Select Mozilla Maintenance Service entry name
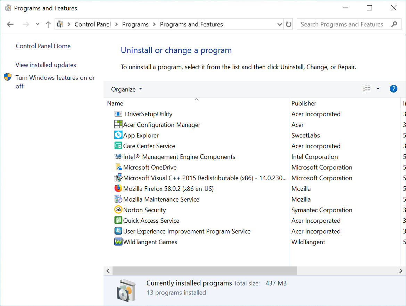The image size is (406, 306). 161,199
